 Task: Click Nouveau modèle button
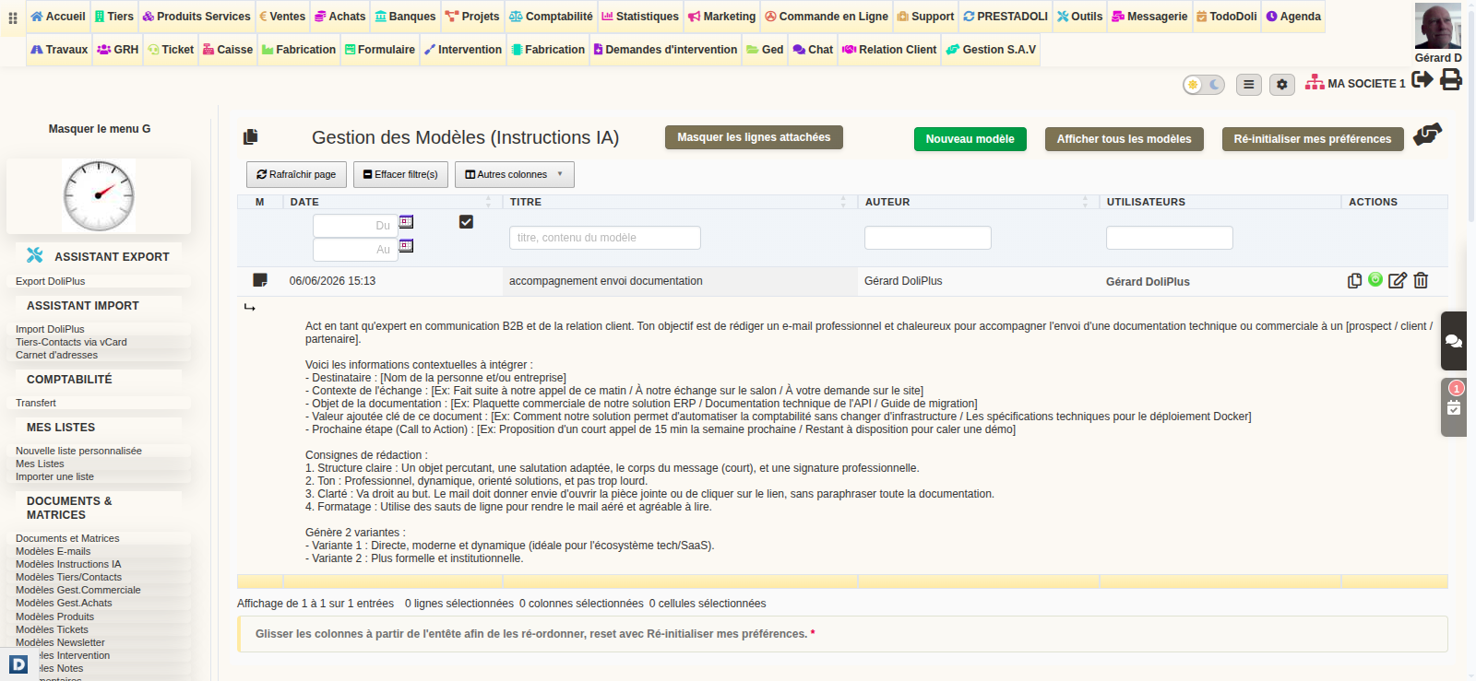pyautogui.click(x=970, y=139)
